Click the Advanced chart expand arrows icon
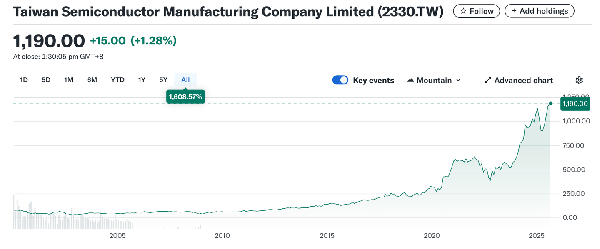Image resolution: width=600 pixels, height=249 pixels. tap(488, 80)
